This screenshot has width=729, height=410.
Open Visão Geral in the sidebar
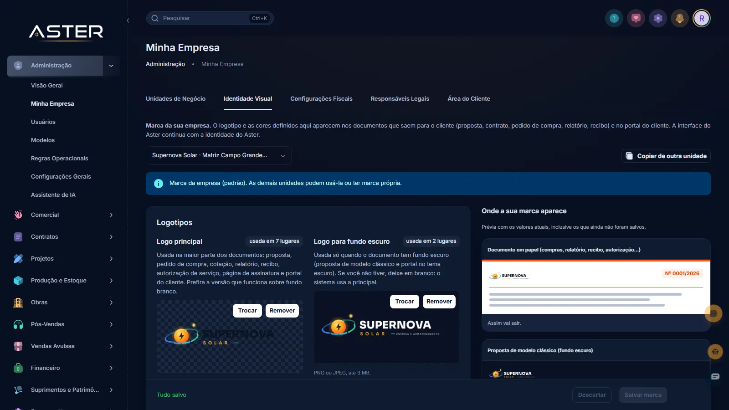click(47, 86)
